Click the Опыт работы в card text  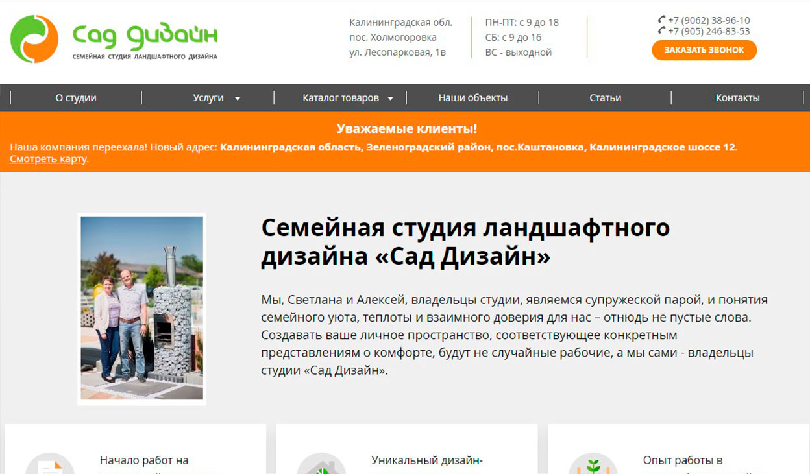(x=683, y=460)
